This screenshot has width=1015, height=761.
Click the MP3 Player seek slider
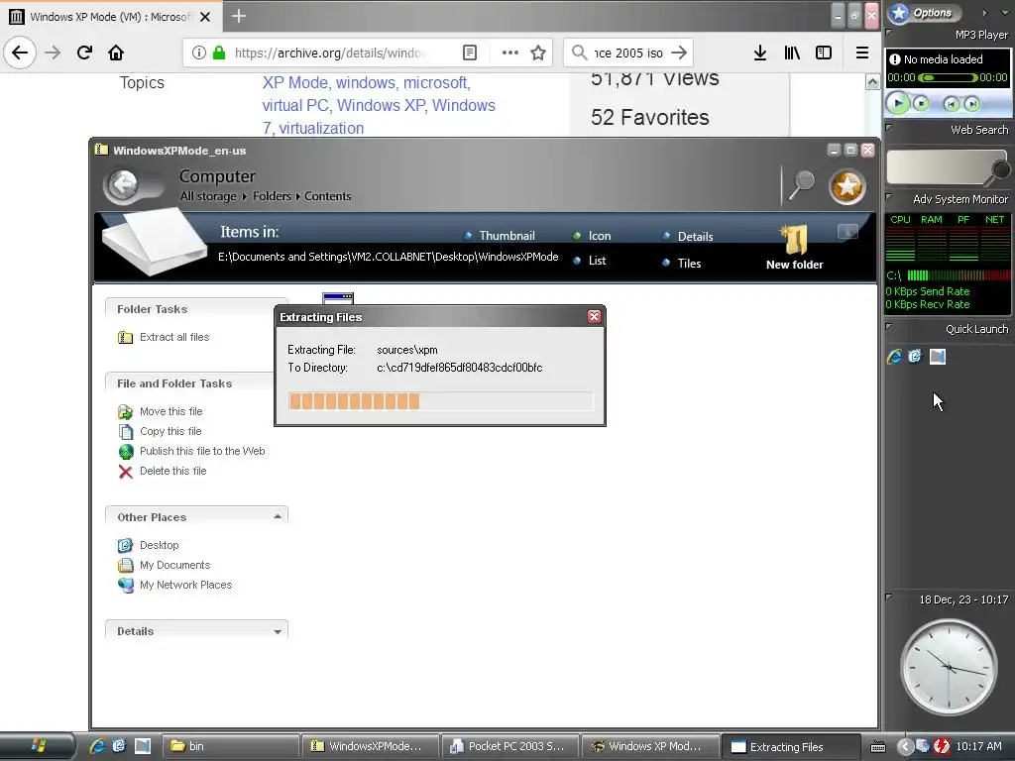pos(948,77)
